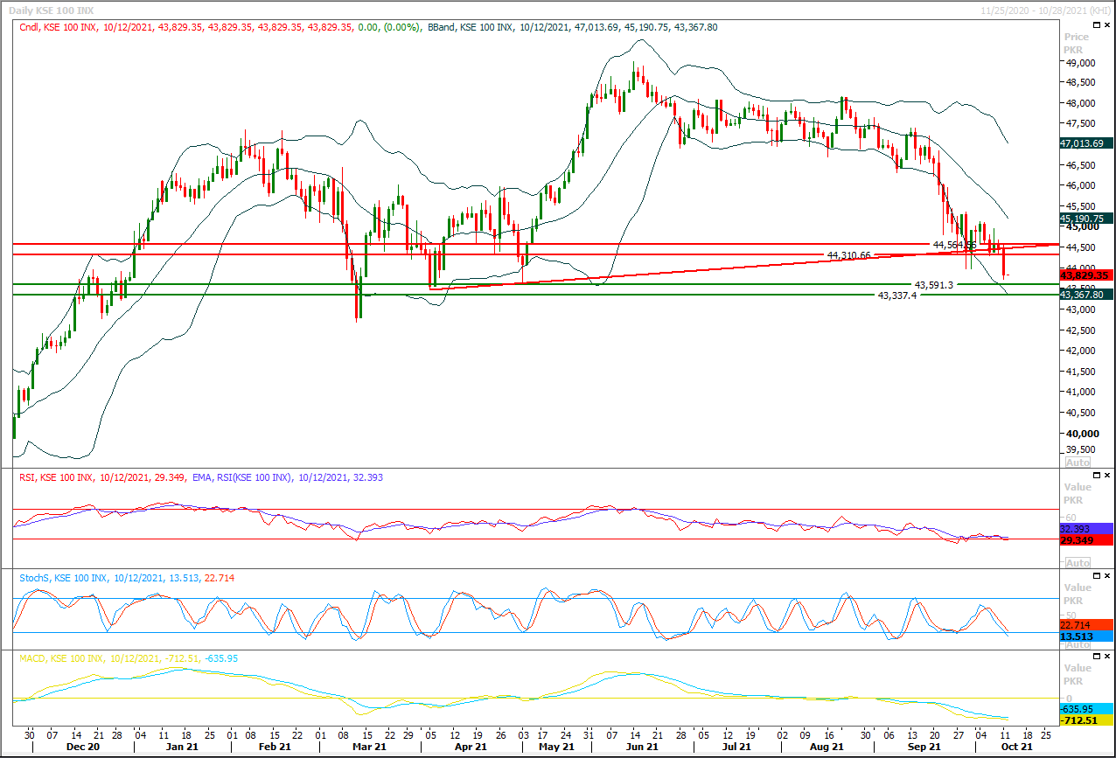Maximize the StochS indicator panel

point(1098,577)
